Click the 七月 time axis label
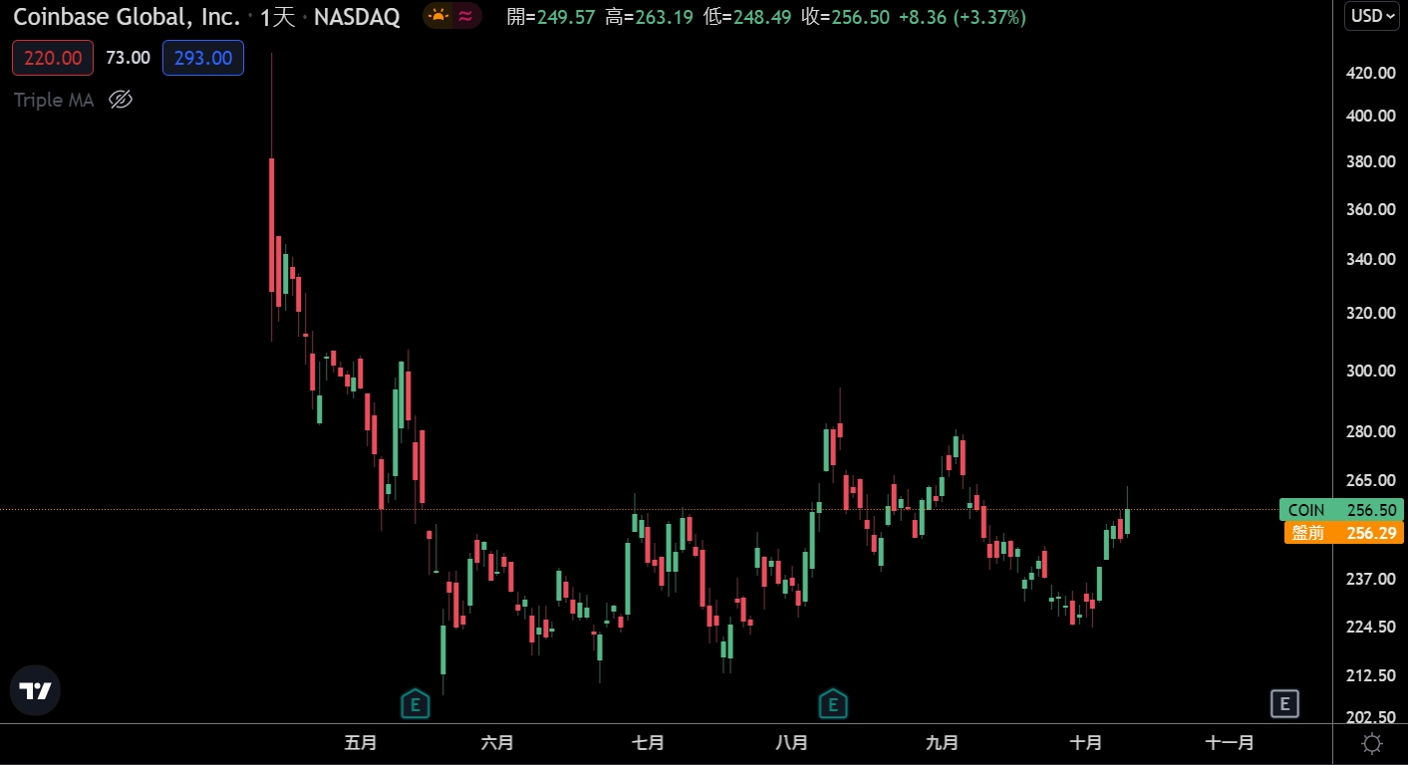The height and width of the screenshot is (765, 1408). tap(649, 743)
